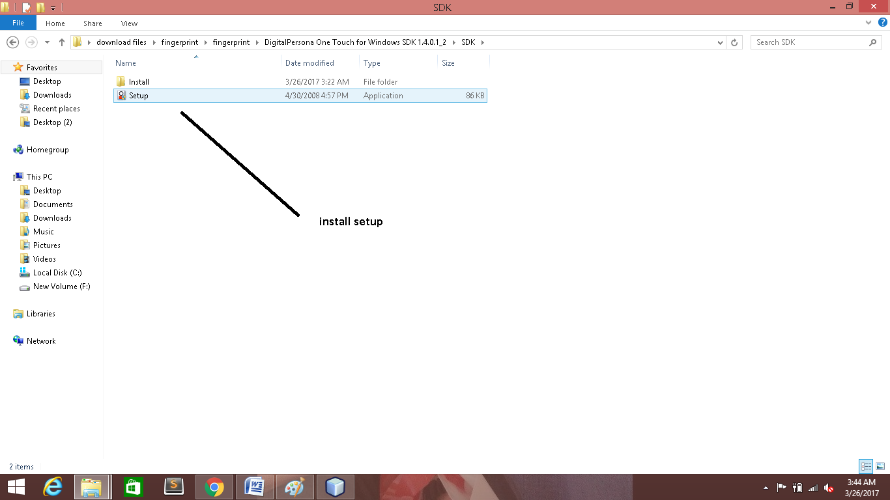Click the Forward navigation arrow
Viewport: 890px width, 500px height.
(31, 42)
